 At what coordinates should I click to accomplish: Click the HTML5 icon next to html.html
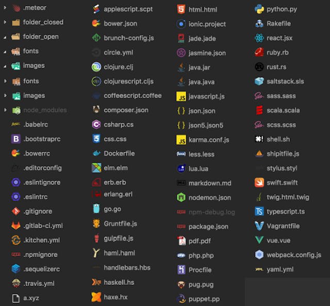(x=181, y=9)
